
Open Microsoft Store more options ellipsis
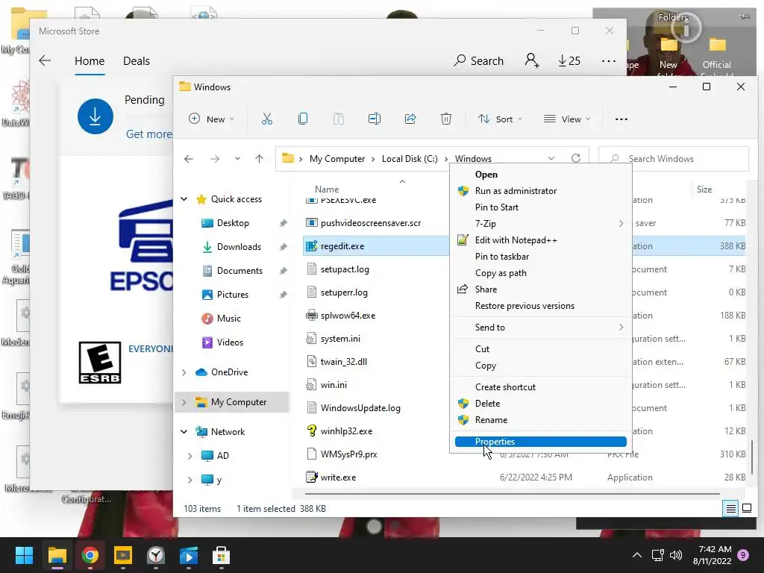click(x=609, y=61)
